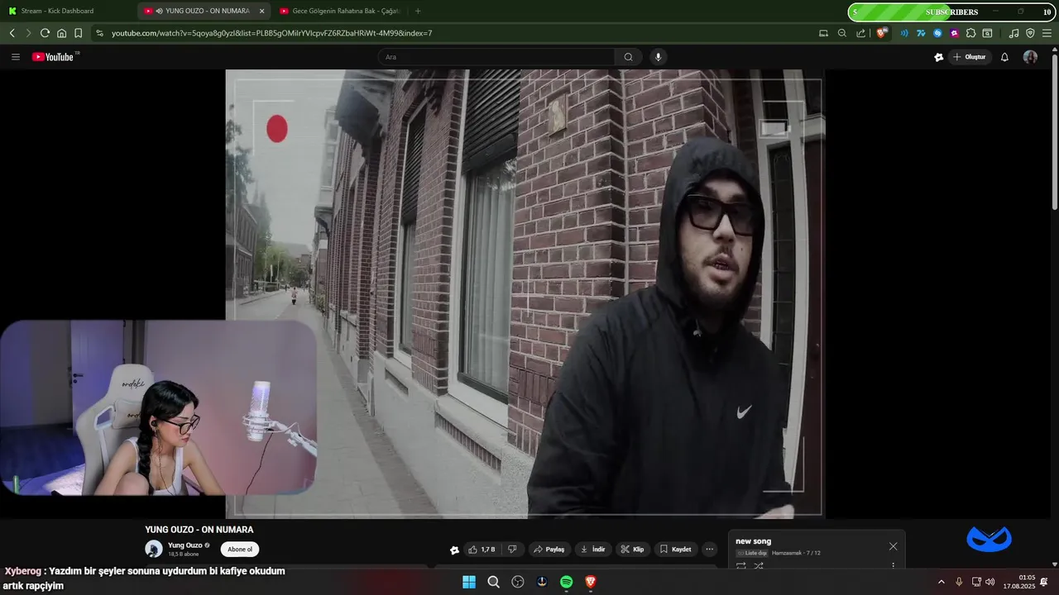
Task: Open Spotify from the taskbar
Action: point(567,582)
